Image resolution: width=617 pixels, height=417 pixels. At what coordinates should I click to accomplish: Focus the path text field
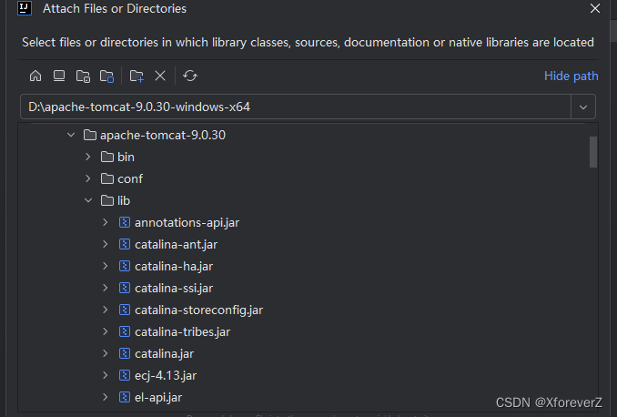[x=296, y=107]
